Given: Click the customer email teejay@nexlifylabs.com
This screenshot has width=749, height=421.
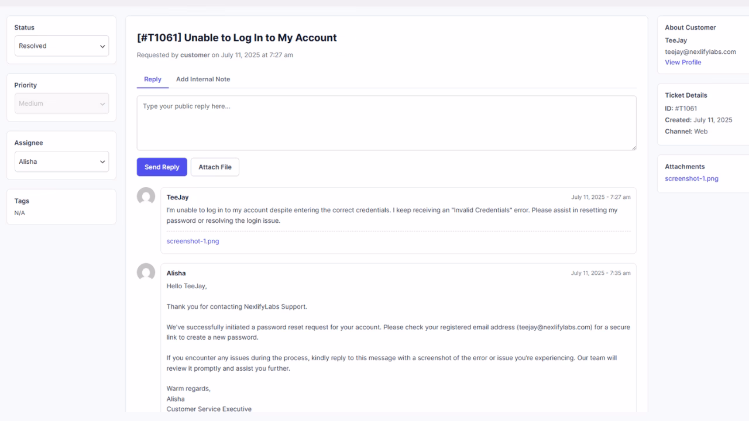Looking at the screenshot, I should click(x=702, y=51).
